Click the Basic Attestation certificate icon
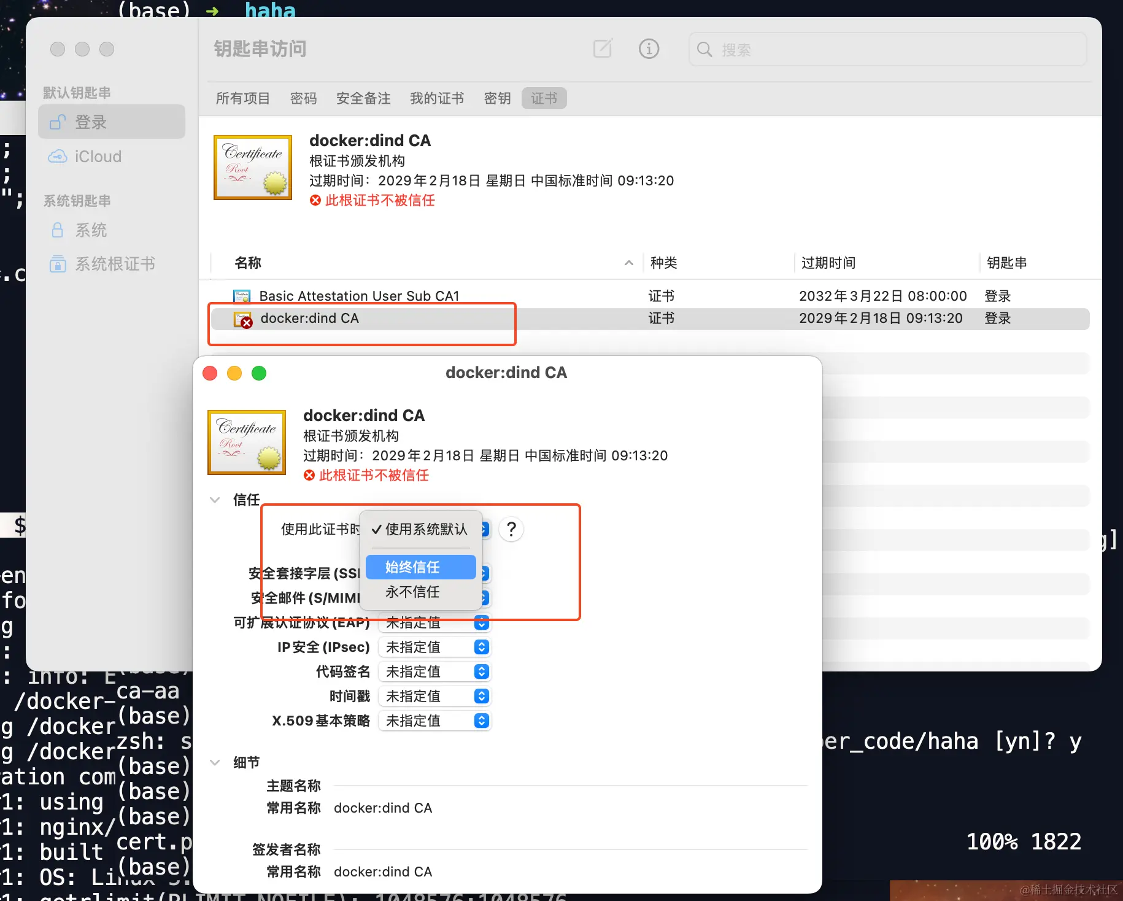The image size is (1123, 901). 242,296
